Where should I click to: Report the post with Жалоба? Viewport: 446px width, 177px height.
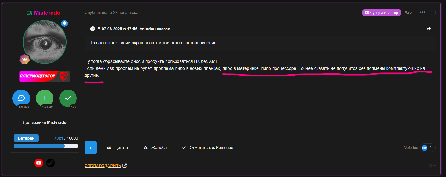155,148
